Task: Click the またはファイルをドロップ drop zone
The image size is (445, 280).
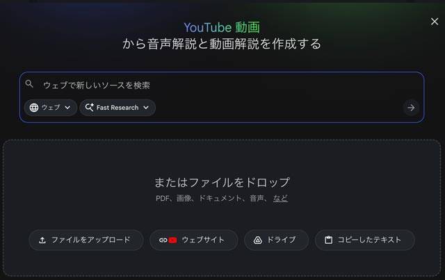Action: click(222, 208)
